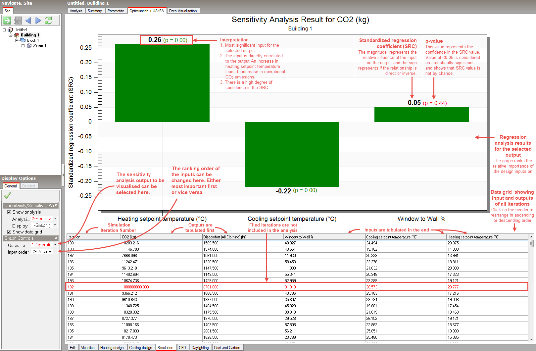Uncheck the Show analysis checkbox

9,212
